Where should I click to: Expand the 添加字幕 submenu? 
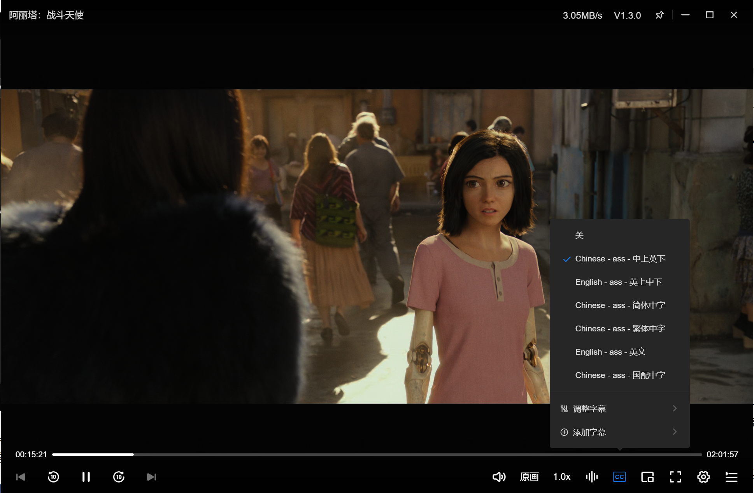pos(619,432)
